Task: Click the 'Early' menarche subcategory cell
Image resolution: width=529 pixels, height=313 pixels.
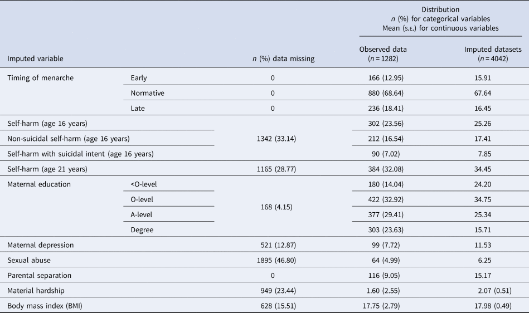Action: point(139,78)
